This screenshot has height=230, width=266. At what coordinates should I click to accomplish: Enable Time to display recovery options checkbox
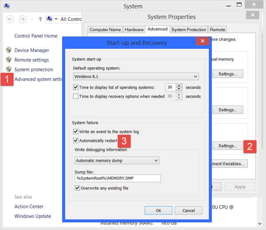click(76, 96)
